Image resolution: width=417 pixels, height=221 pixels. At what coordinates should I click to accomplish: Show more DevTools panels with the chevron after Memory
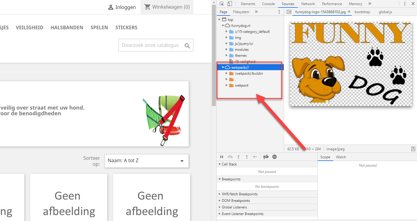point(370,4)
